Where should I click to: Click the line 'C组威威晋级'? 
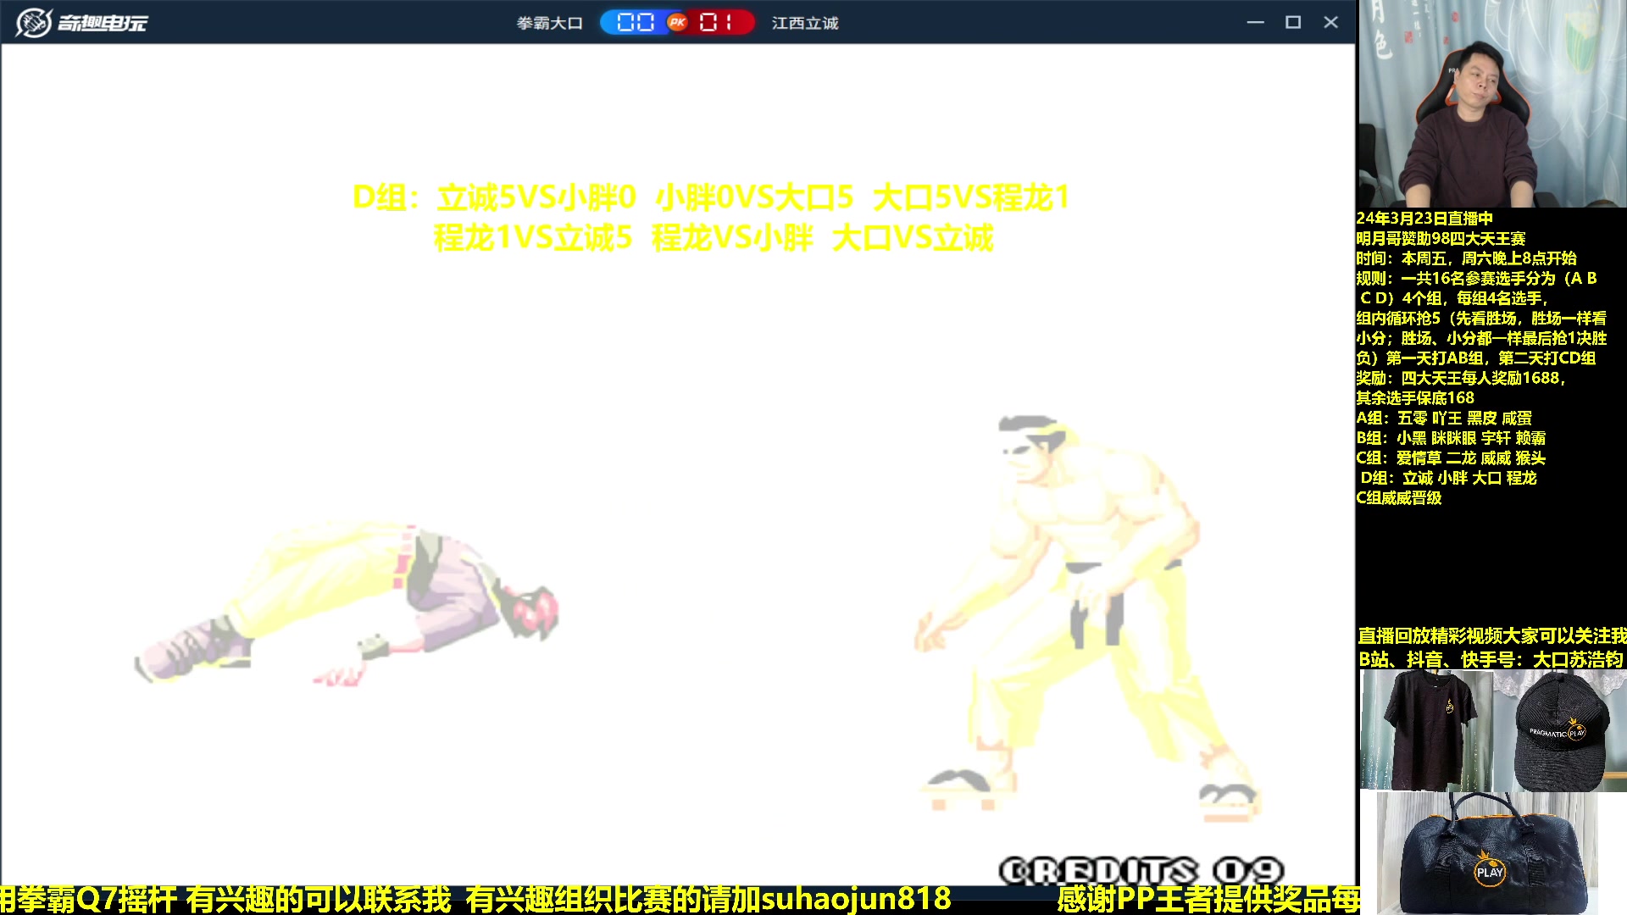click(1399, 498)
